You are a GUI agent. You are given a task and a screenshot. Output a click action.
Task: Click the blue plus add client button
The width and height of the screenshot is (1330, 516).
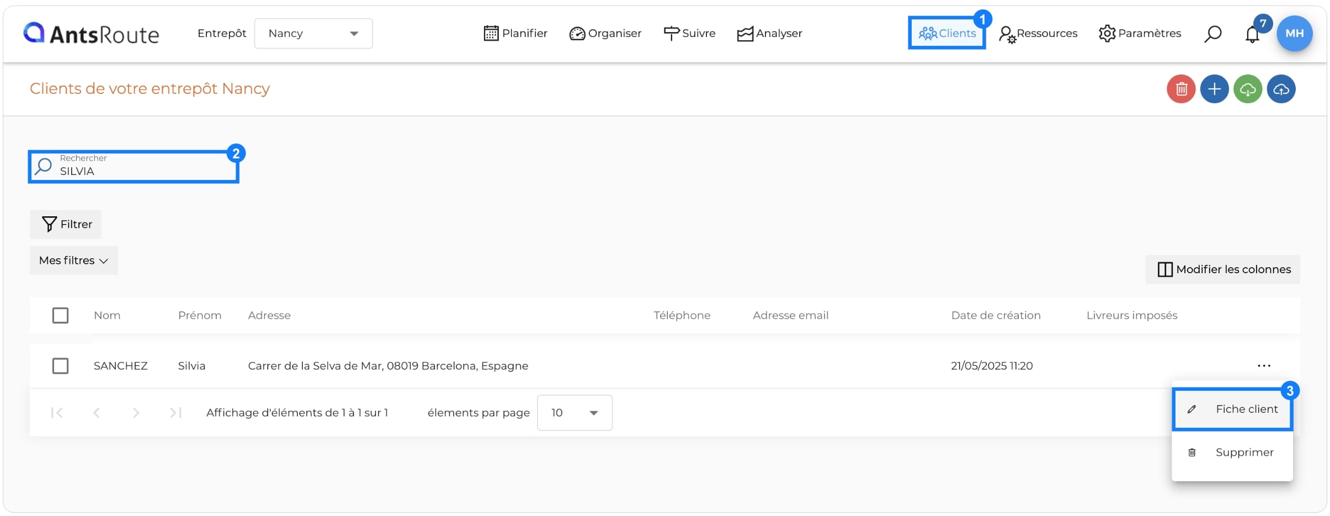click(x=1214, y=89)
